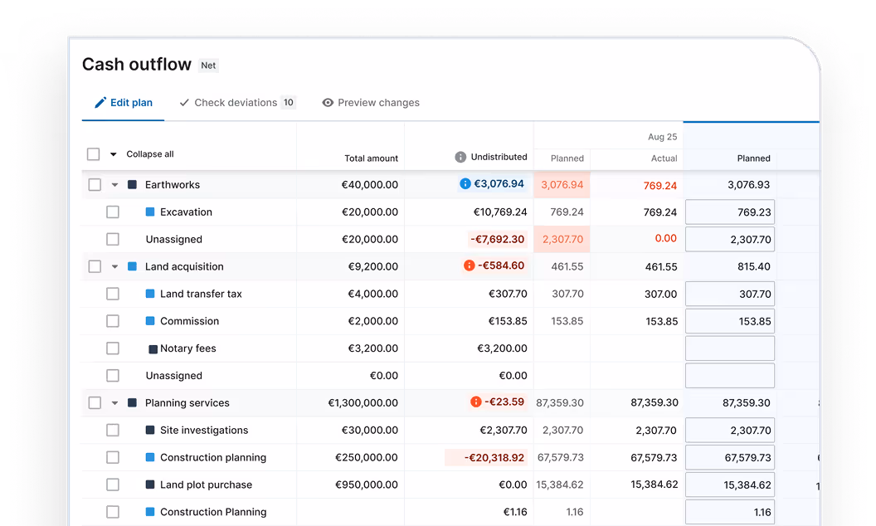Switch to the Edit plan tab

click(123, 103)
